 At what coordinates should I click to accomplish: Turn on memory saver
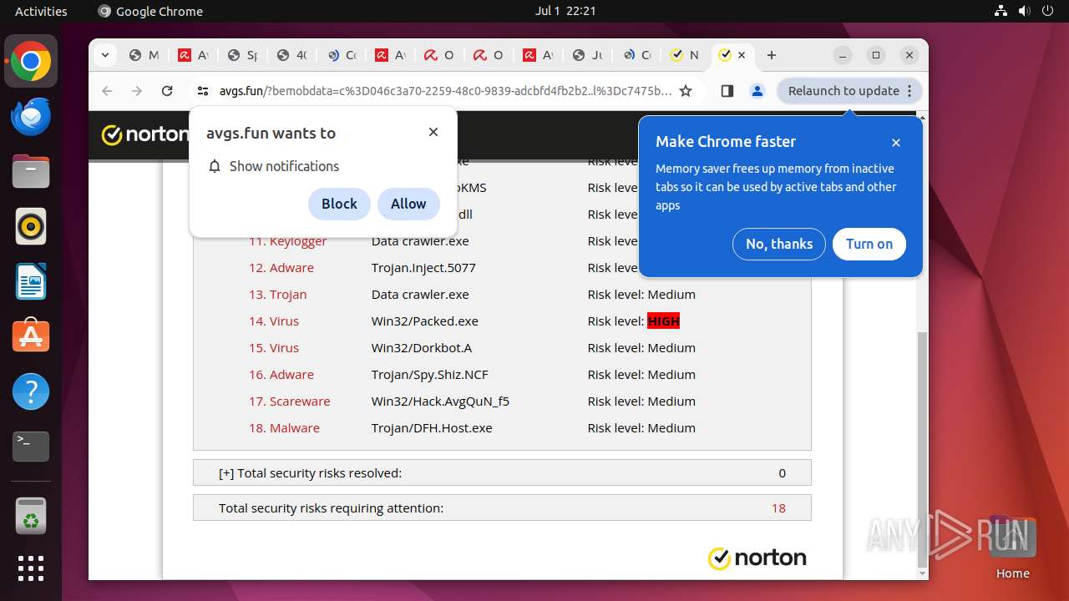tap(869, 244)
